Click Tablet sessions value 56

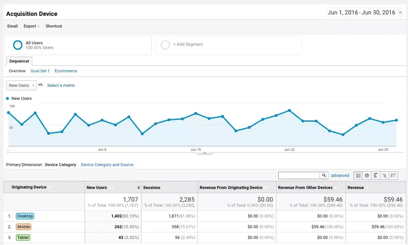(x=177, y=237)
